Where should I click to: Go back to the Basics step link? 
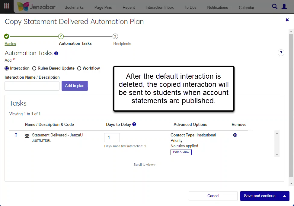click(10, 44)
